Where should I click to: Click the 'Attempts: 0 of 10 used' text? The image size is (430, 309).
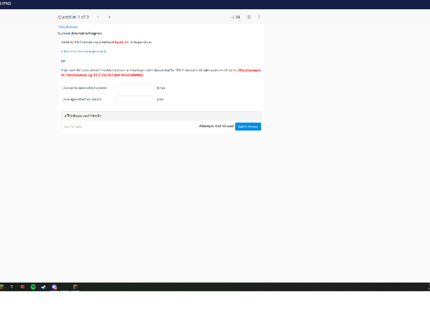[216, 126]
